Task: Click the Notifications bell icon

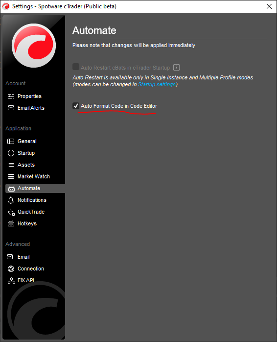Action: (11, 200)
